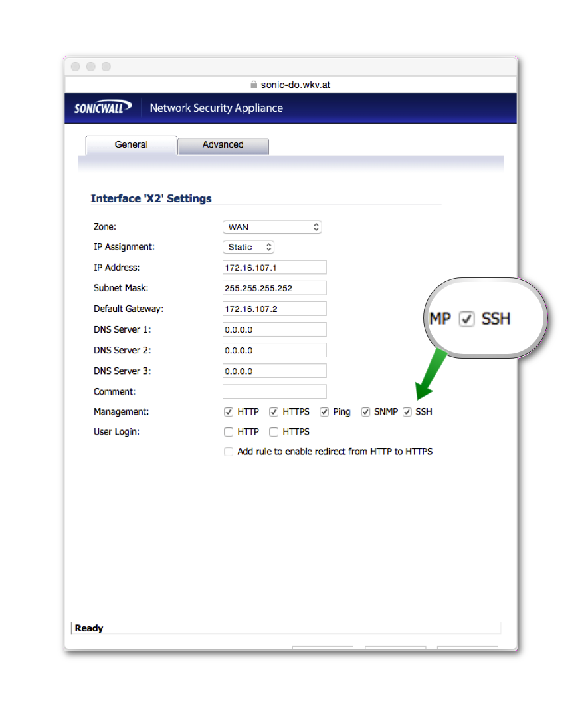Click the DNS Server 1 field

tap(274, 329)
